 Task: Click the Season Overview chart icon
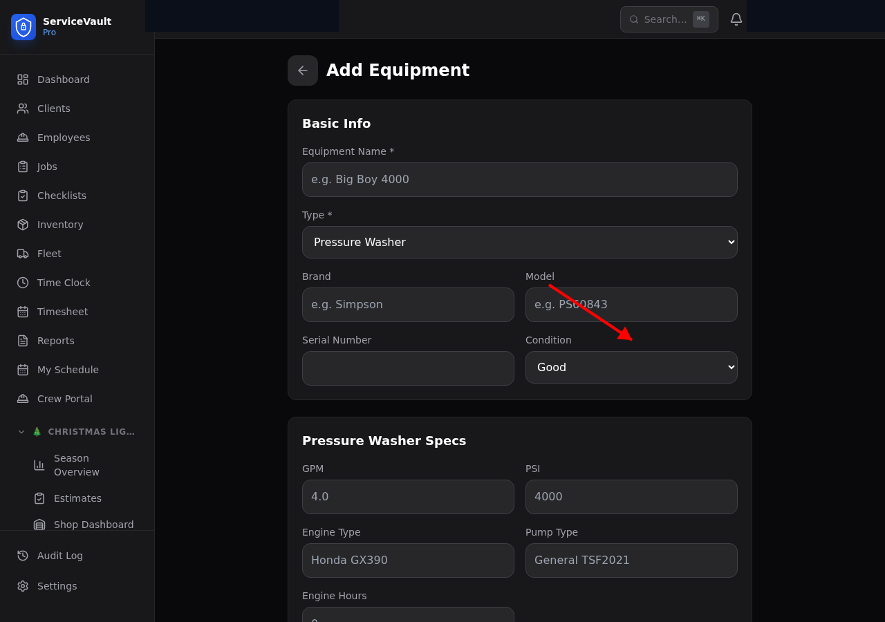[x=39, y=464]
